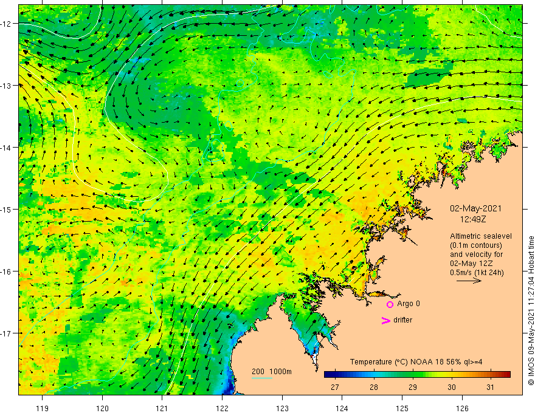Click the '(0.1m contours)' text
The width and height of the screenshot is (535, 413).
[476, 245]
